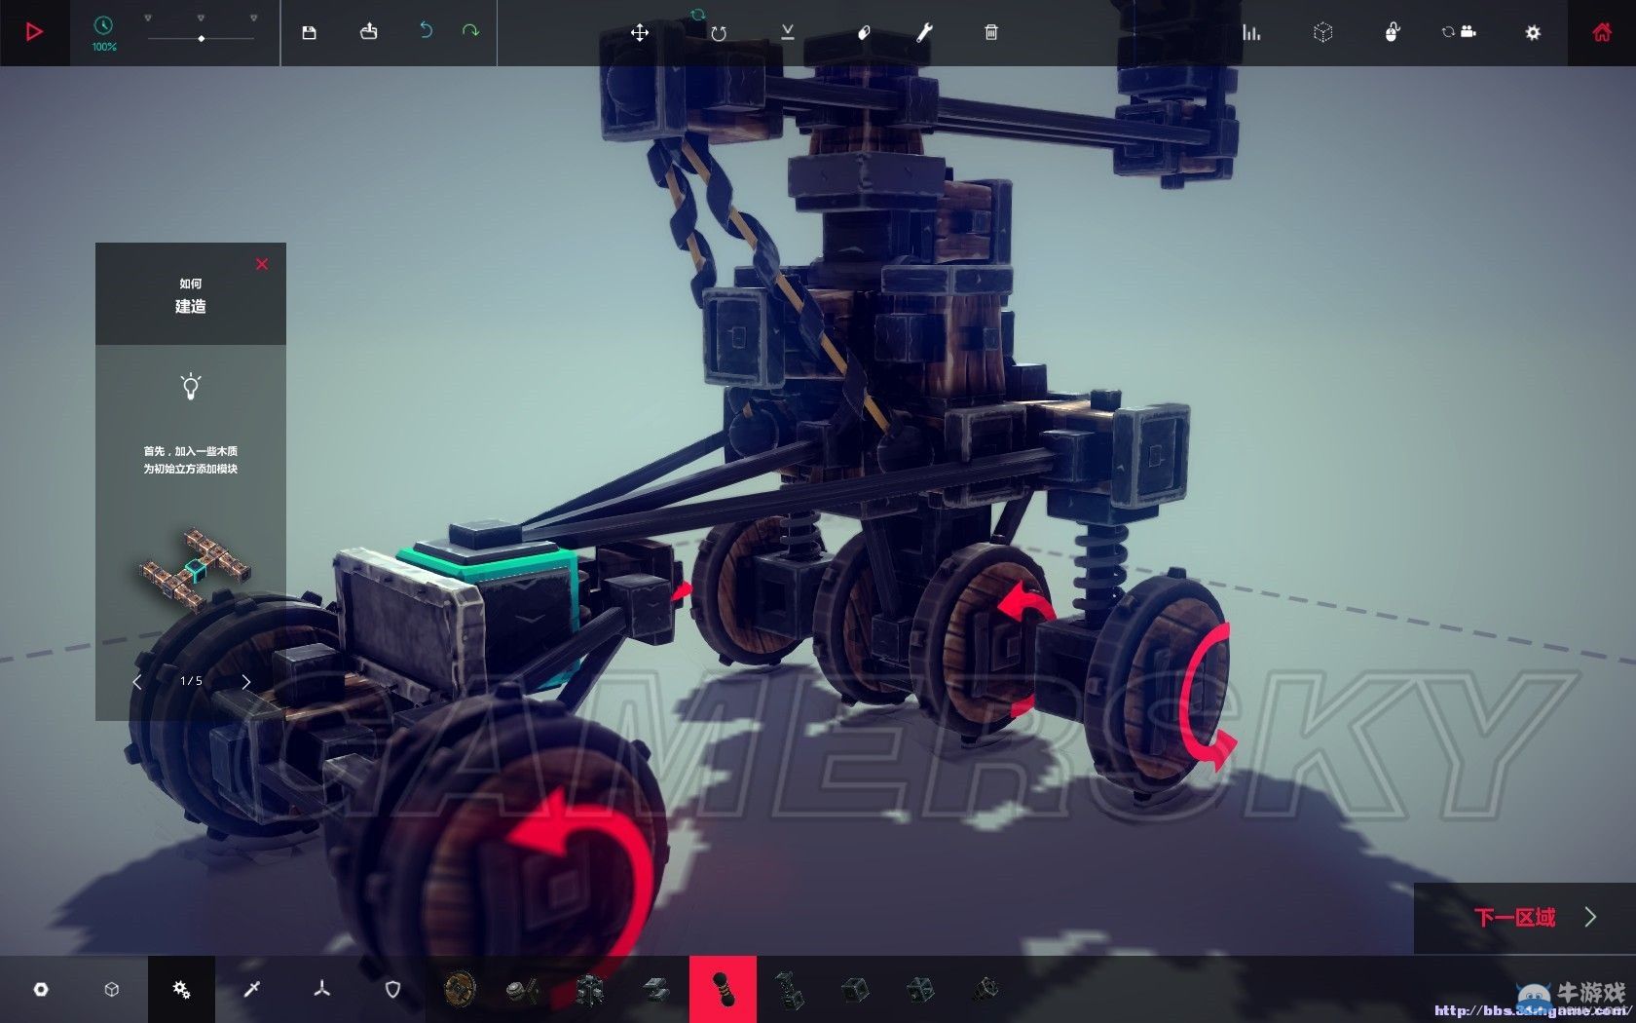Switch to the armor shield category tab
This screenshot has width=1636, height=1023.
(392, 989)
